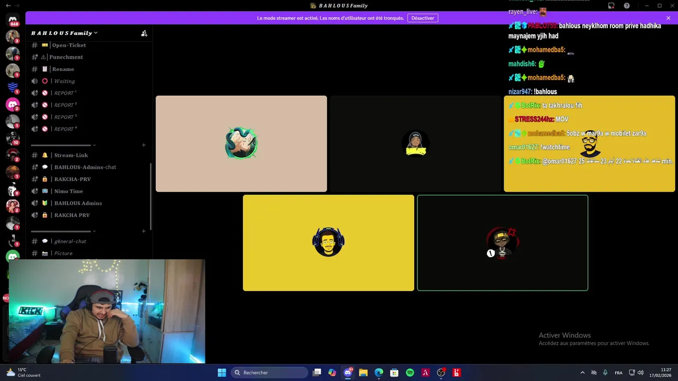Open File Explorer from the taskbar
The width and height of the screenshot is (678, 381).
363,373
